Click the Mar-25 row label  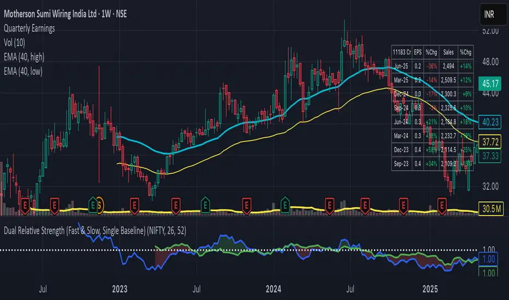[401, 80]
